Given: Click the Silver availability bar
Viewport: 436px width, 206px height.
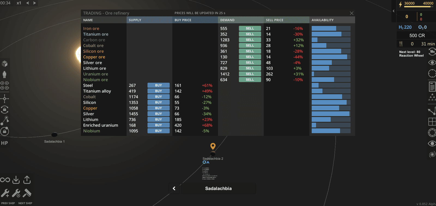Looking at the screenshot, I should 331,114.
